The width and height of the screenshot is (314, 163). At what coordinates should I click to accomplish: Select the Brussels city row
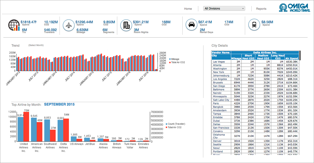(x=255, y=83)
